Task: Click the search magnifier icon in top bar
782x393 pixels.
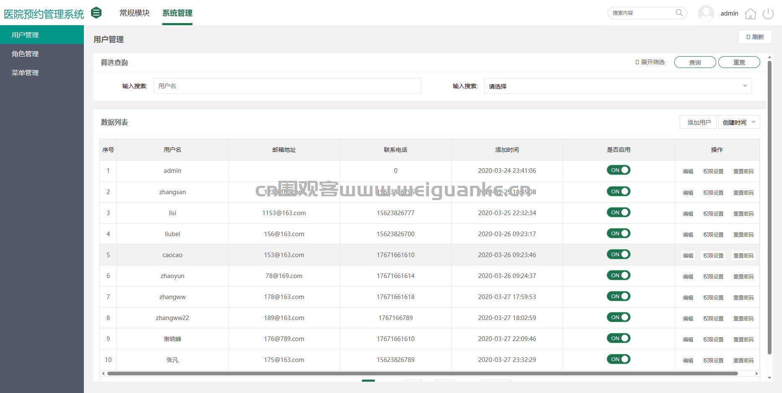Action: tap(679, 13)
